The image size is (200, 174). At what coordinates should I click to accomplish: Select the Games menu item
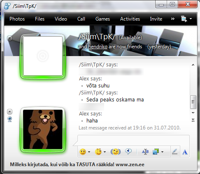coord(102,19)
